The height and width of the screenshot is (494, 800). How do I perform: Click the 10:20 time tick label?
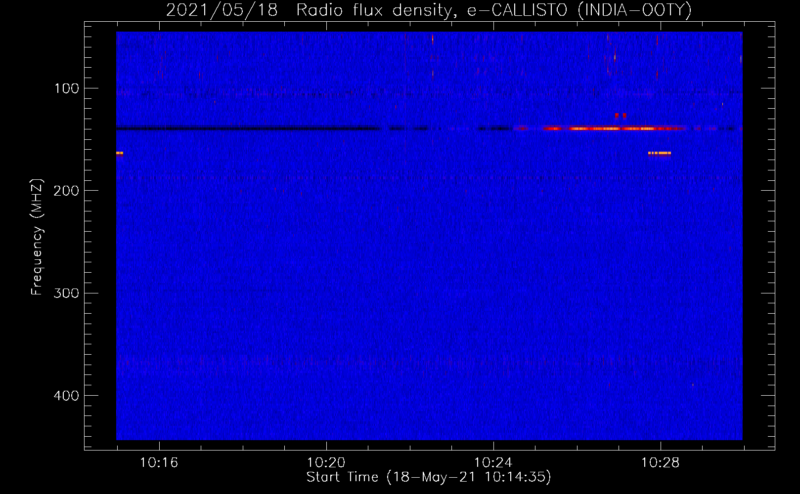tap(326, 463)
